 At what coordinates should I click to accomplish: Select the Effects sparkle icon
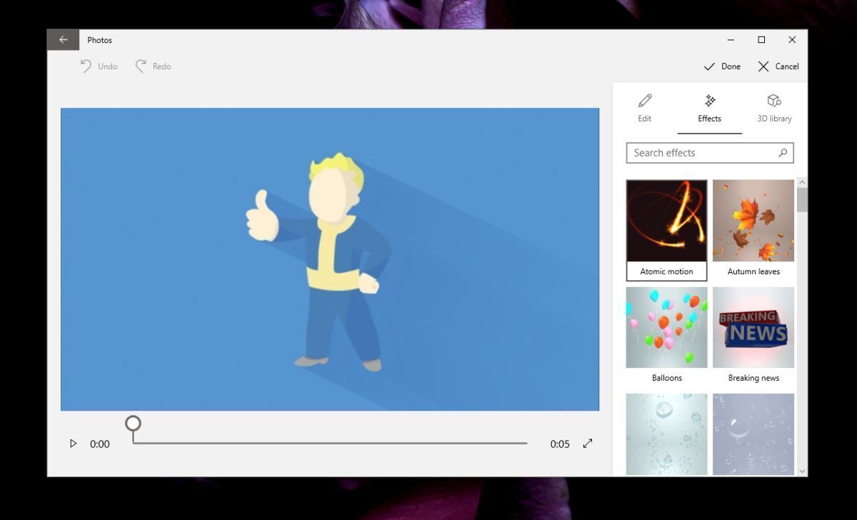(x=709, y=101)
